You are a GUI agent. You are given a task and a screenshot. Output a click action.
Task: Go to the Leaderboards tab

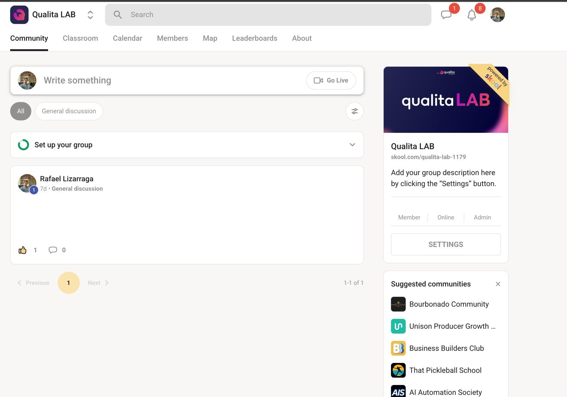tap(254, 38)
